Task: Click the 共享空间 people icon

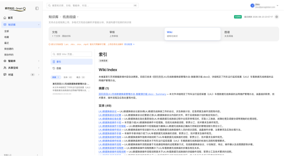Action: coord(5,68)
